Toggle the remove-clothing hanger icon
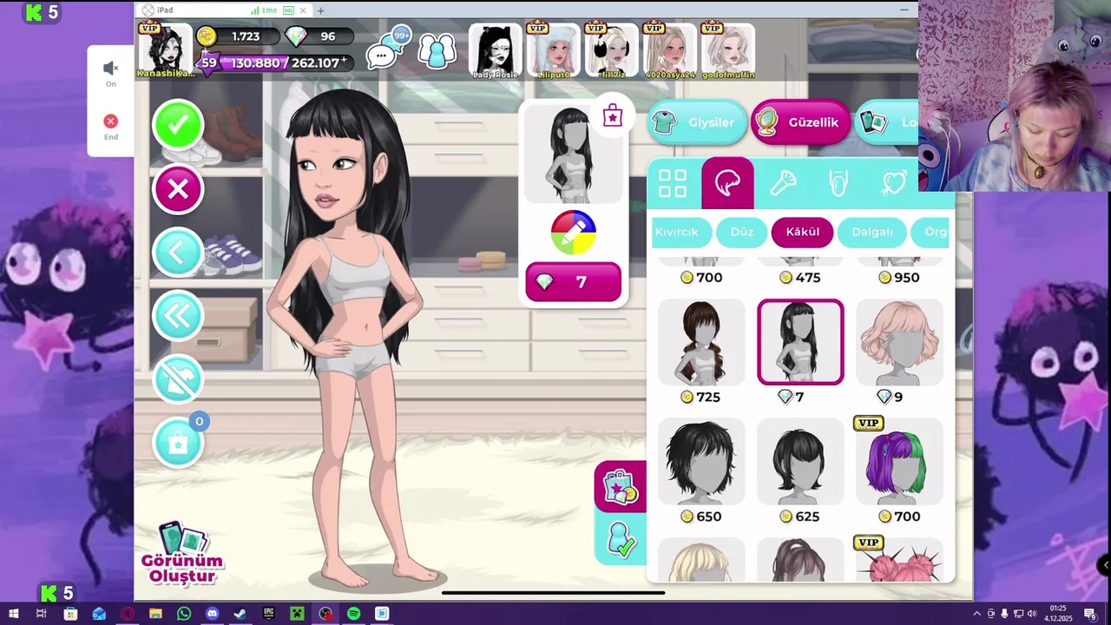The height and width of the screenshot is (625, 1111). tap(178, 379)
